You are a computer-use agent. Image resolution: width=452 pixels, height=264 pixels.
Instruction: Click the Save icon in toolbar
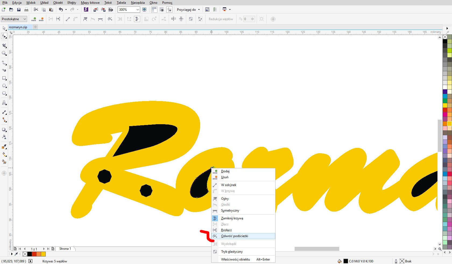[19, 10]
